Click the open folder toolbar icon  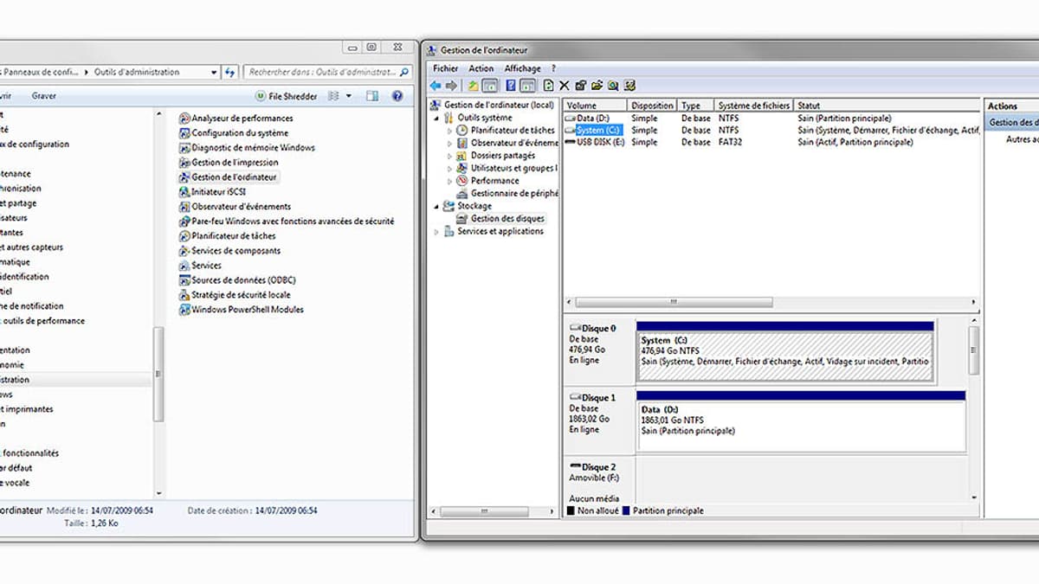click(597, 86)
